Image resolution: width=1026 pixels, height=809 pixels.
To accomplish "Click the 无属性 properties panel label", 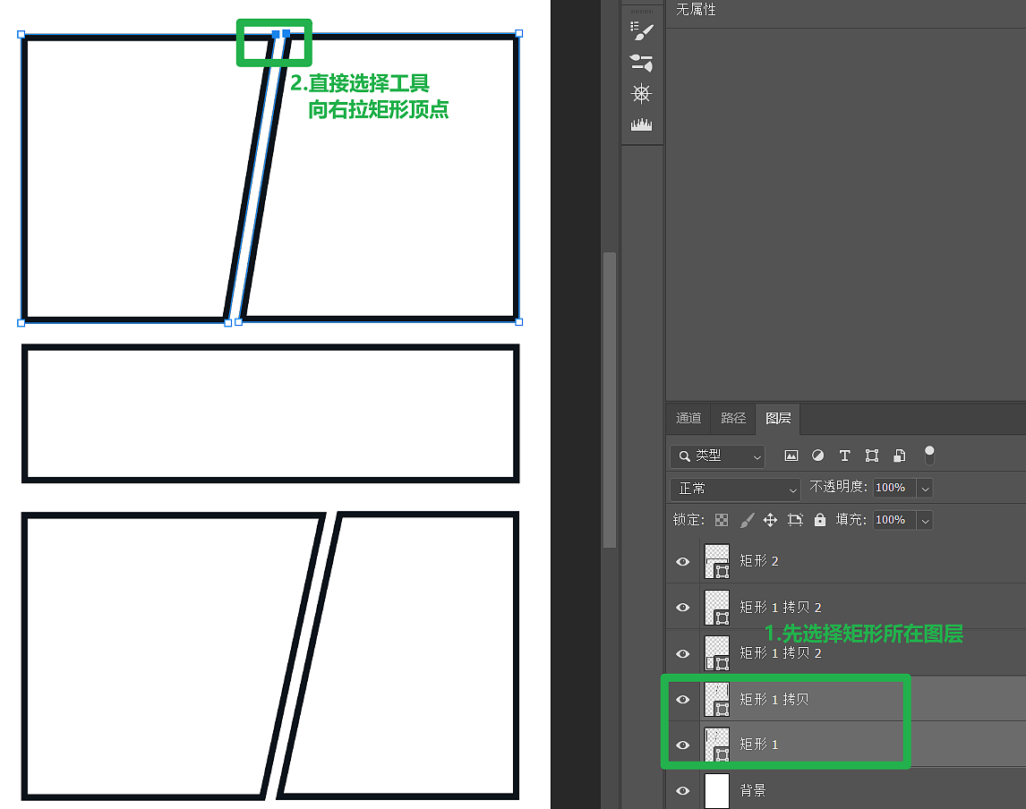I will coord(696,10).
